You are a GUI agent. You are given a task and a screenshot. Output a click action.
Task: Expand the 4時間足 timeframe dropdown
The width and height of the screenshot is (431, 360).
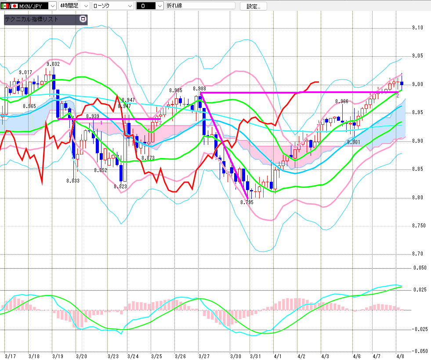(x=85, y=6)
